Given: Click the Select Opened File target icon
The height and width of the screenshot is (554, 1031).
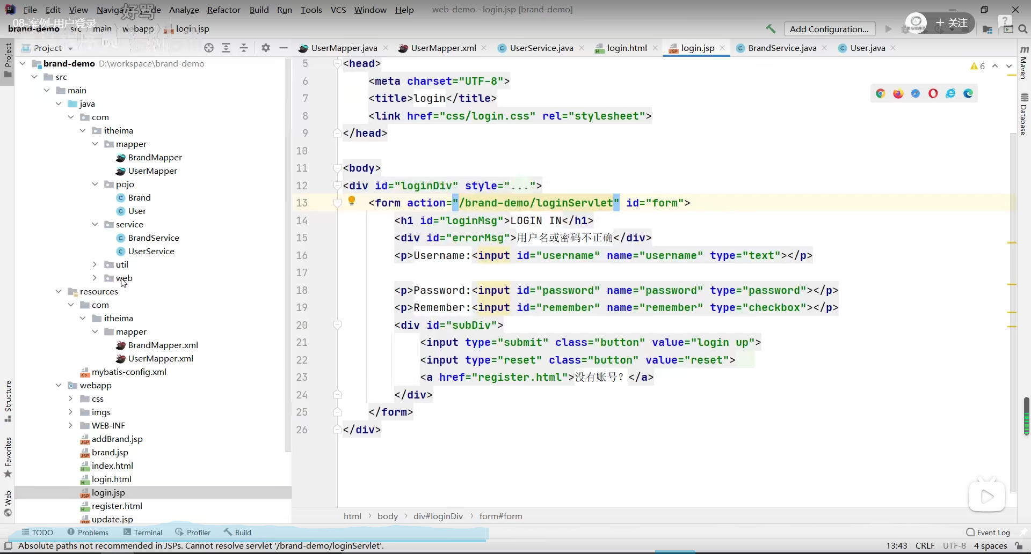Looking at the screenshot, I should 209,48.
